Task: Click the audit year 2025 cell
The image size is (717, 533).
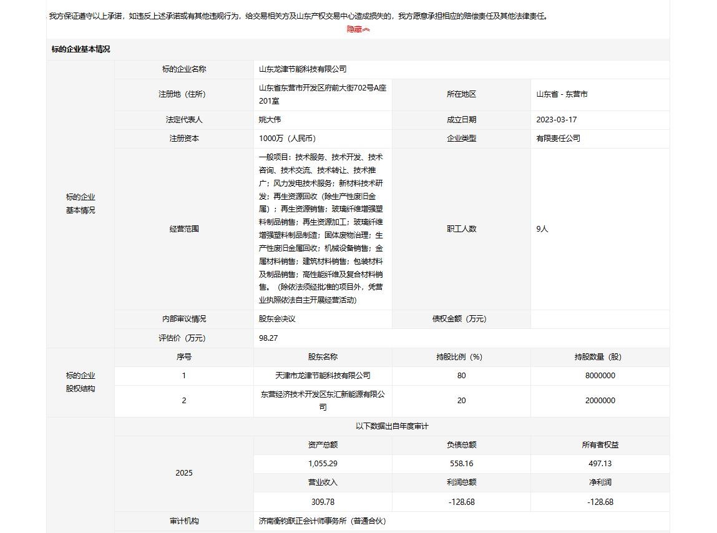Action: [x=184, y=473]
